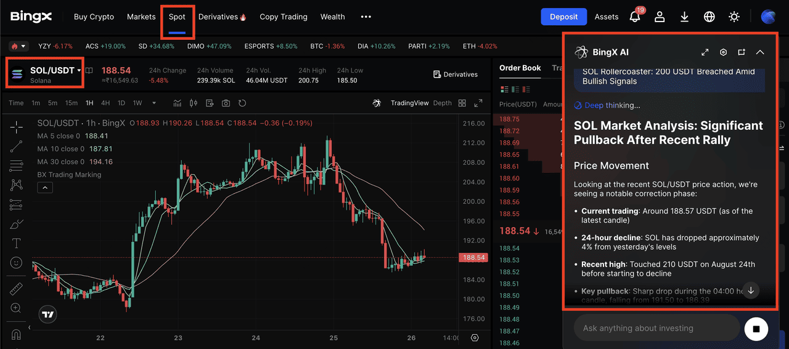This screenshot has height=349, width=789.
Task: Open the profile avatar menu
Action: (769, 17)
